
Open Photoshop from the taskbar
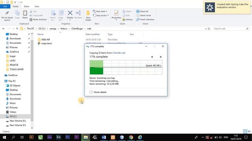point(68,137)
